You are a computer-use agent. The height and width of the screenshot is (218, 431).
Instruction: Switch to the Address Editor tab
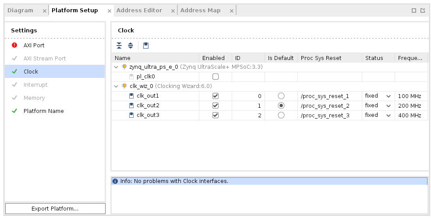point(139,11)
